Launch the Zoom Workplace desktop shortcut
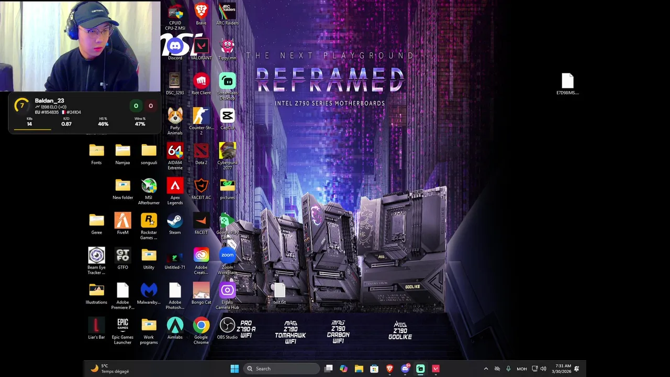 (227, 261)
